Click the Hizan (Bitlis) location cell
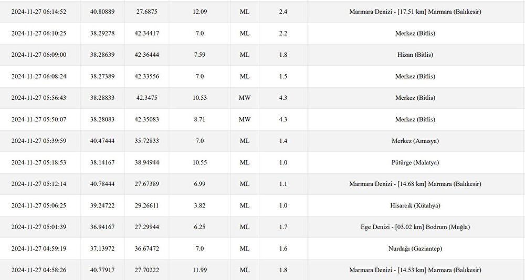Viewport: 525px width, 280px height. (415, 55)
